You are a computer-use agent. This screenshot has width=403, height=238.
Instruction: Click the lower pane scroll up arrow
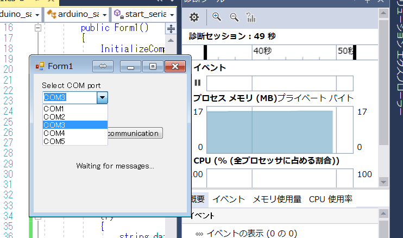click(383, 214)
